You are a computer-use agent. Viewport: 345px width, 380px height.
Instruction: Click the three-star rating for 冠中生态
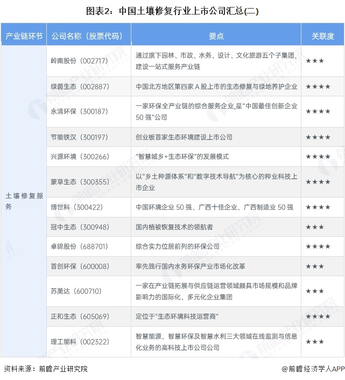(315, 227)
